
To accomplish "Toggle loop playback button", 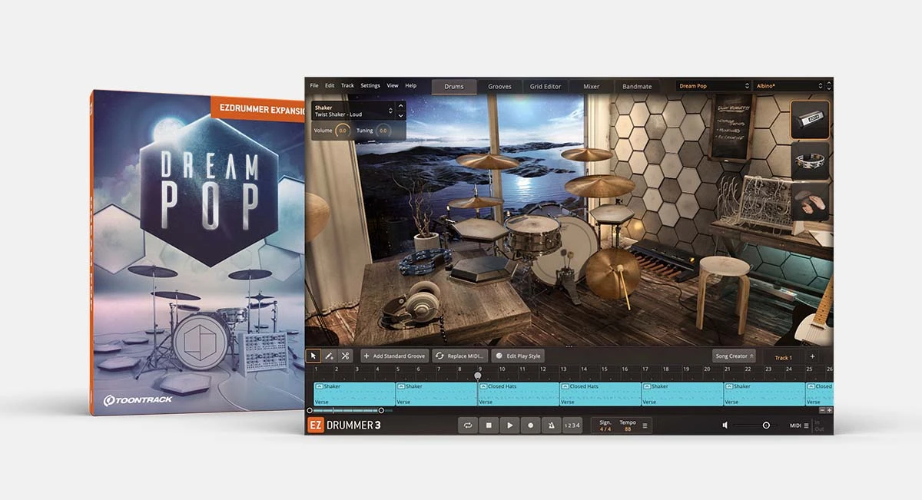I will coord(467,425).
